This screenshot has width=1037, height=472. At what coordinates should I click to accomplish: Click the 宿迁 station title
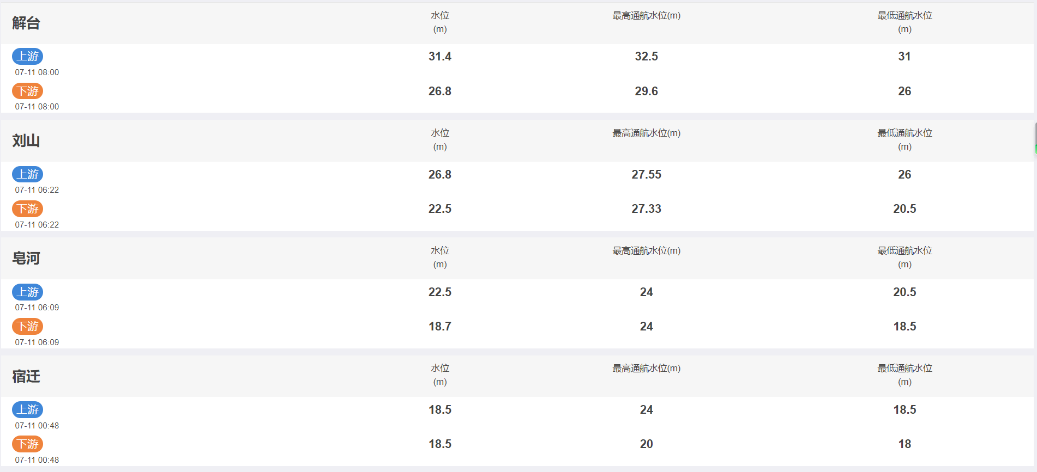coord(26,376)
